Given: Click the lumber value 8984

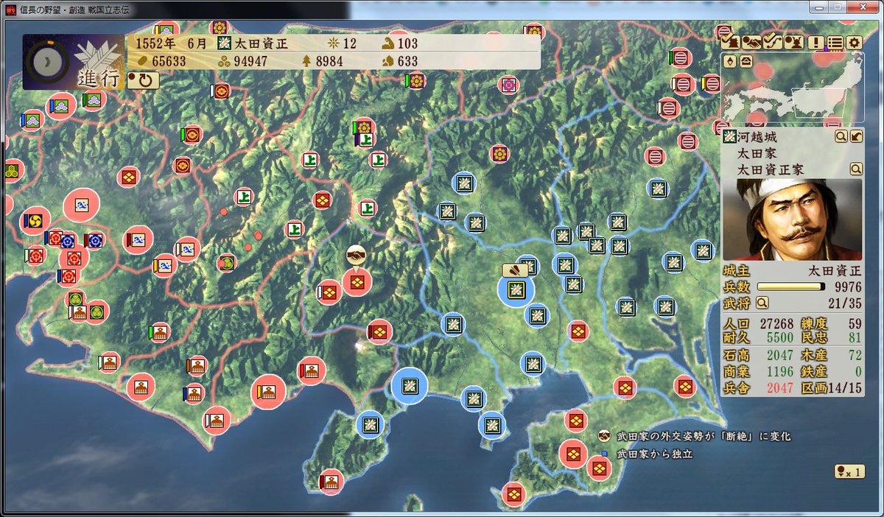Looking at the screenshot, I should click(x=329, y=62).
